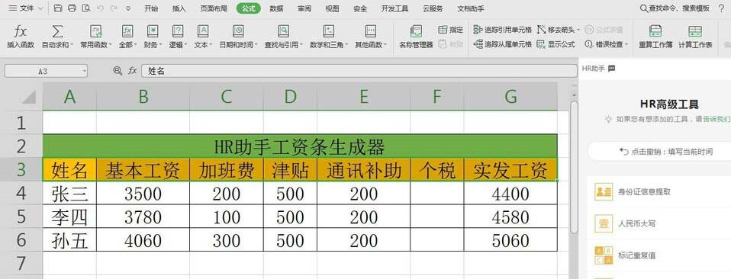Switch to the 审阅 tab

click(304, 8)
